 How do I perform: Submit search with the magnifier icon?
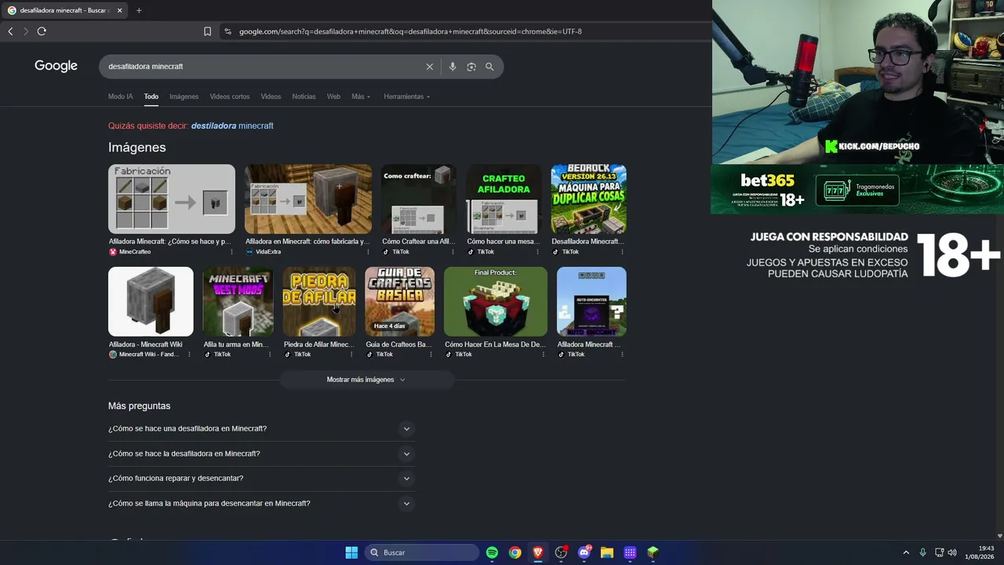coord(489,67)
